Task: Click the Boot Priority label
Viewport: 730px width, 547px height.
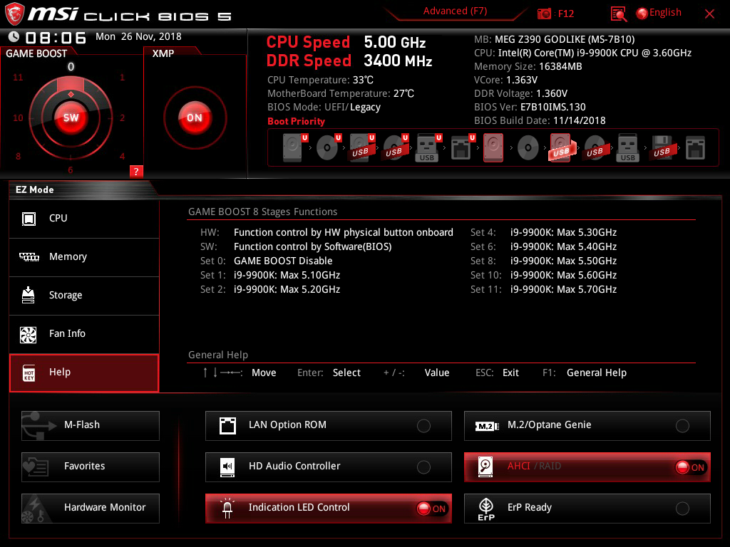Action: click(x=296, y=121)
